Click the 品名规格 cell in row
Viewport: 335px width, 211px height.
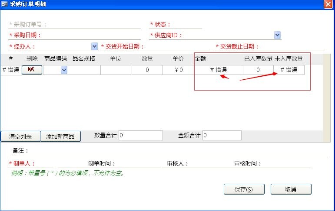[84, 70]
